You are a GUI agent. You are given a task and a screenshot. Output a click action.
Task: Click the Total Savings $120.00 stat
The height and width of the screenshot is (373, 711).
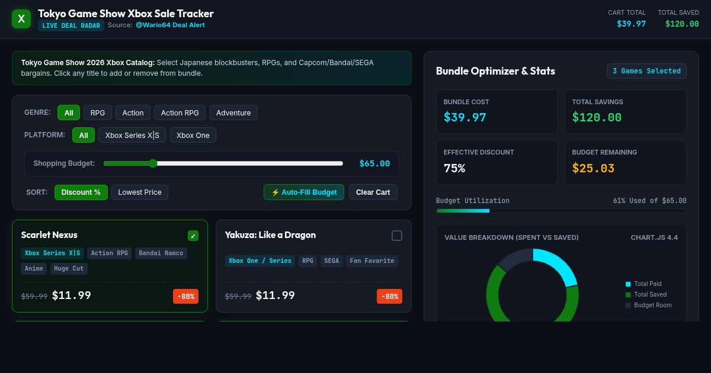[x=626, y=111]
